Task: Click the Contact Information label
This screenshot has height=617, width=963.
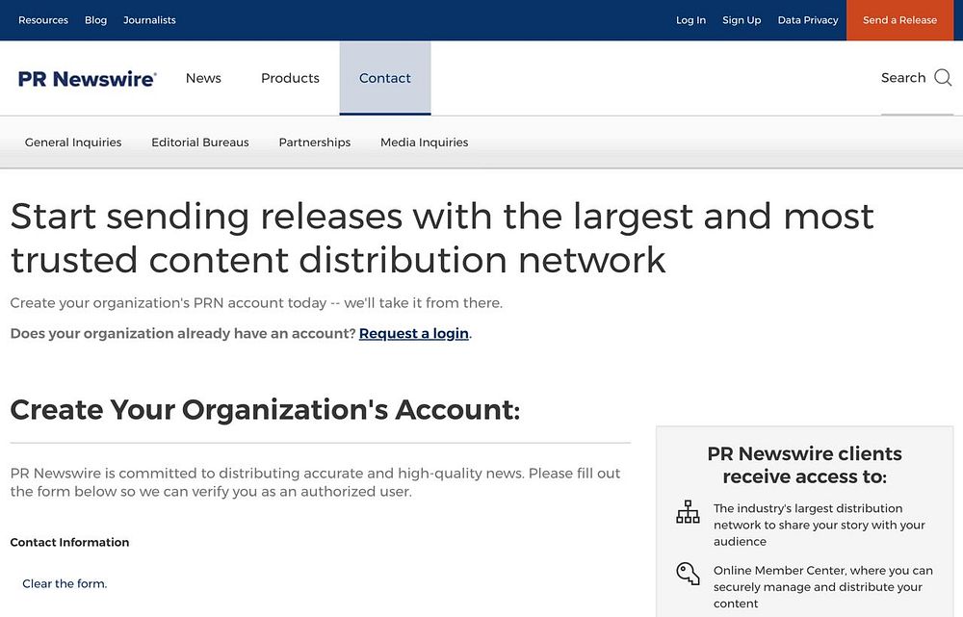Action: coord(69,542)
